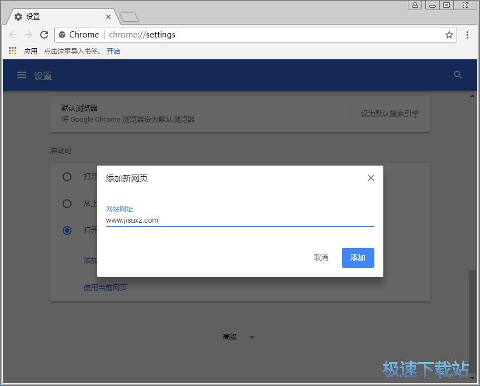The image size is (480, 386).
Task: Click the scrollbar up arrow
Action: tap(473, 96)
